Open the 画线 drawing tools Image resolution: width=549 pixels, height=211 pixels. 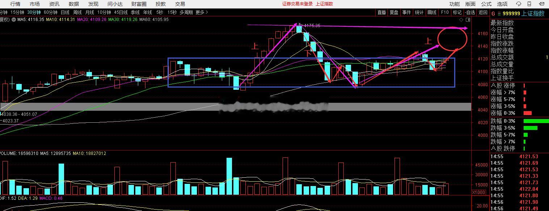[x=432, y=12]
